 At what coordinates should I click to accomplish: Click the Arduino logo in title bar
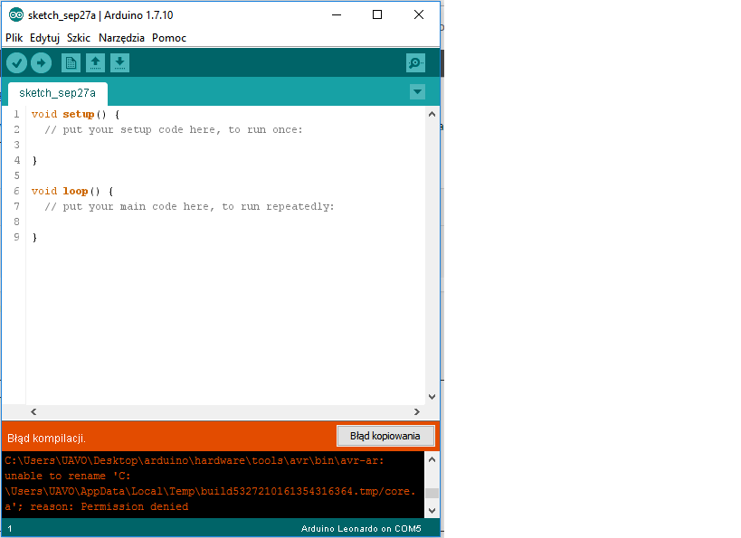[x=16, y=15]
